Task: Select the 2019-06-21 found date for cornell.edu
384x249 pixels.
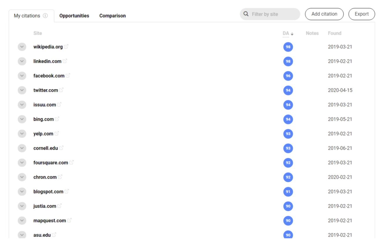Action: point(340,148)
